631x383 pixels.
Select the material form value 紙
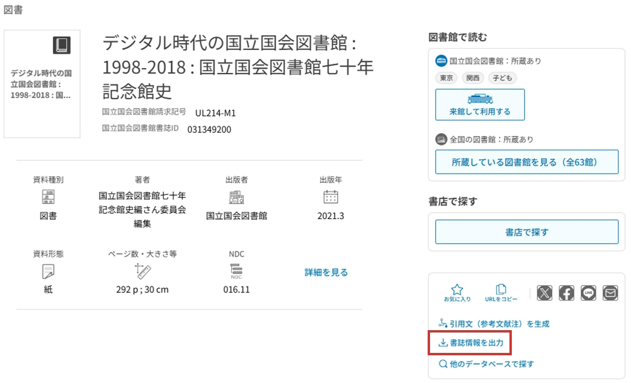pos(48,289)
